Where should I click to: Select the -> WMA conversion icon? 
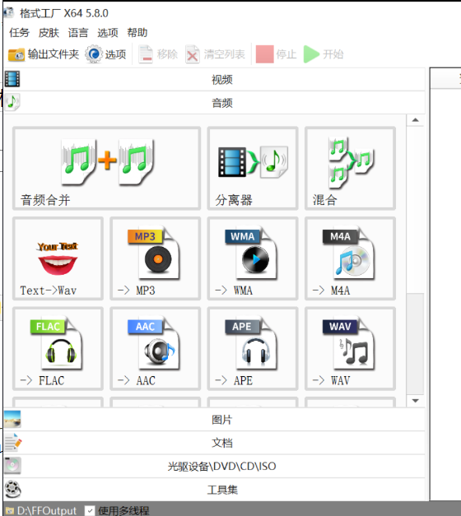[253, 258]
